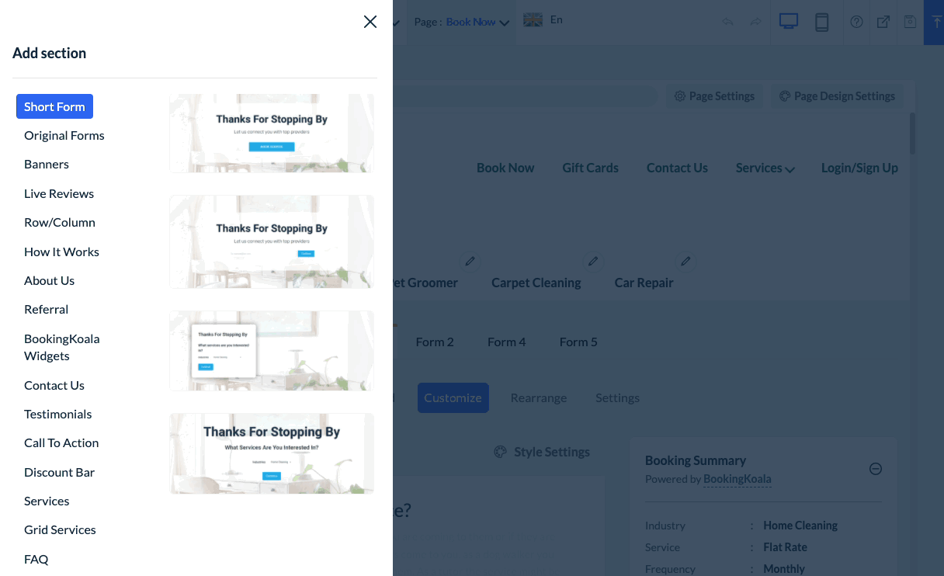
Task: Switch to mobile preview icon
Action: [x=821, y=22]
